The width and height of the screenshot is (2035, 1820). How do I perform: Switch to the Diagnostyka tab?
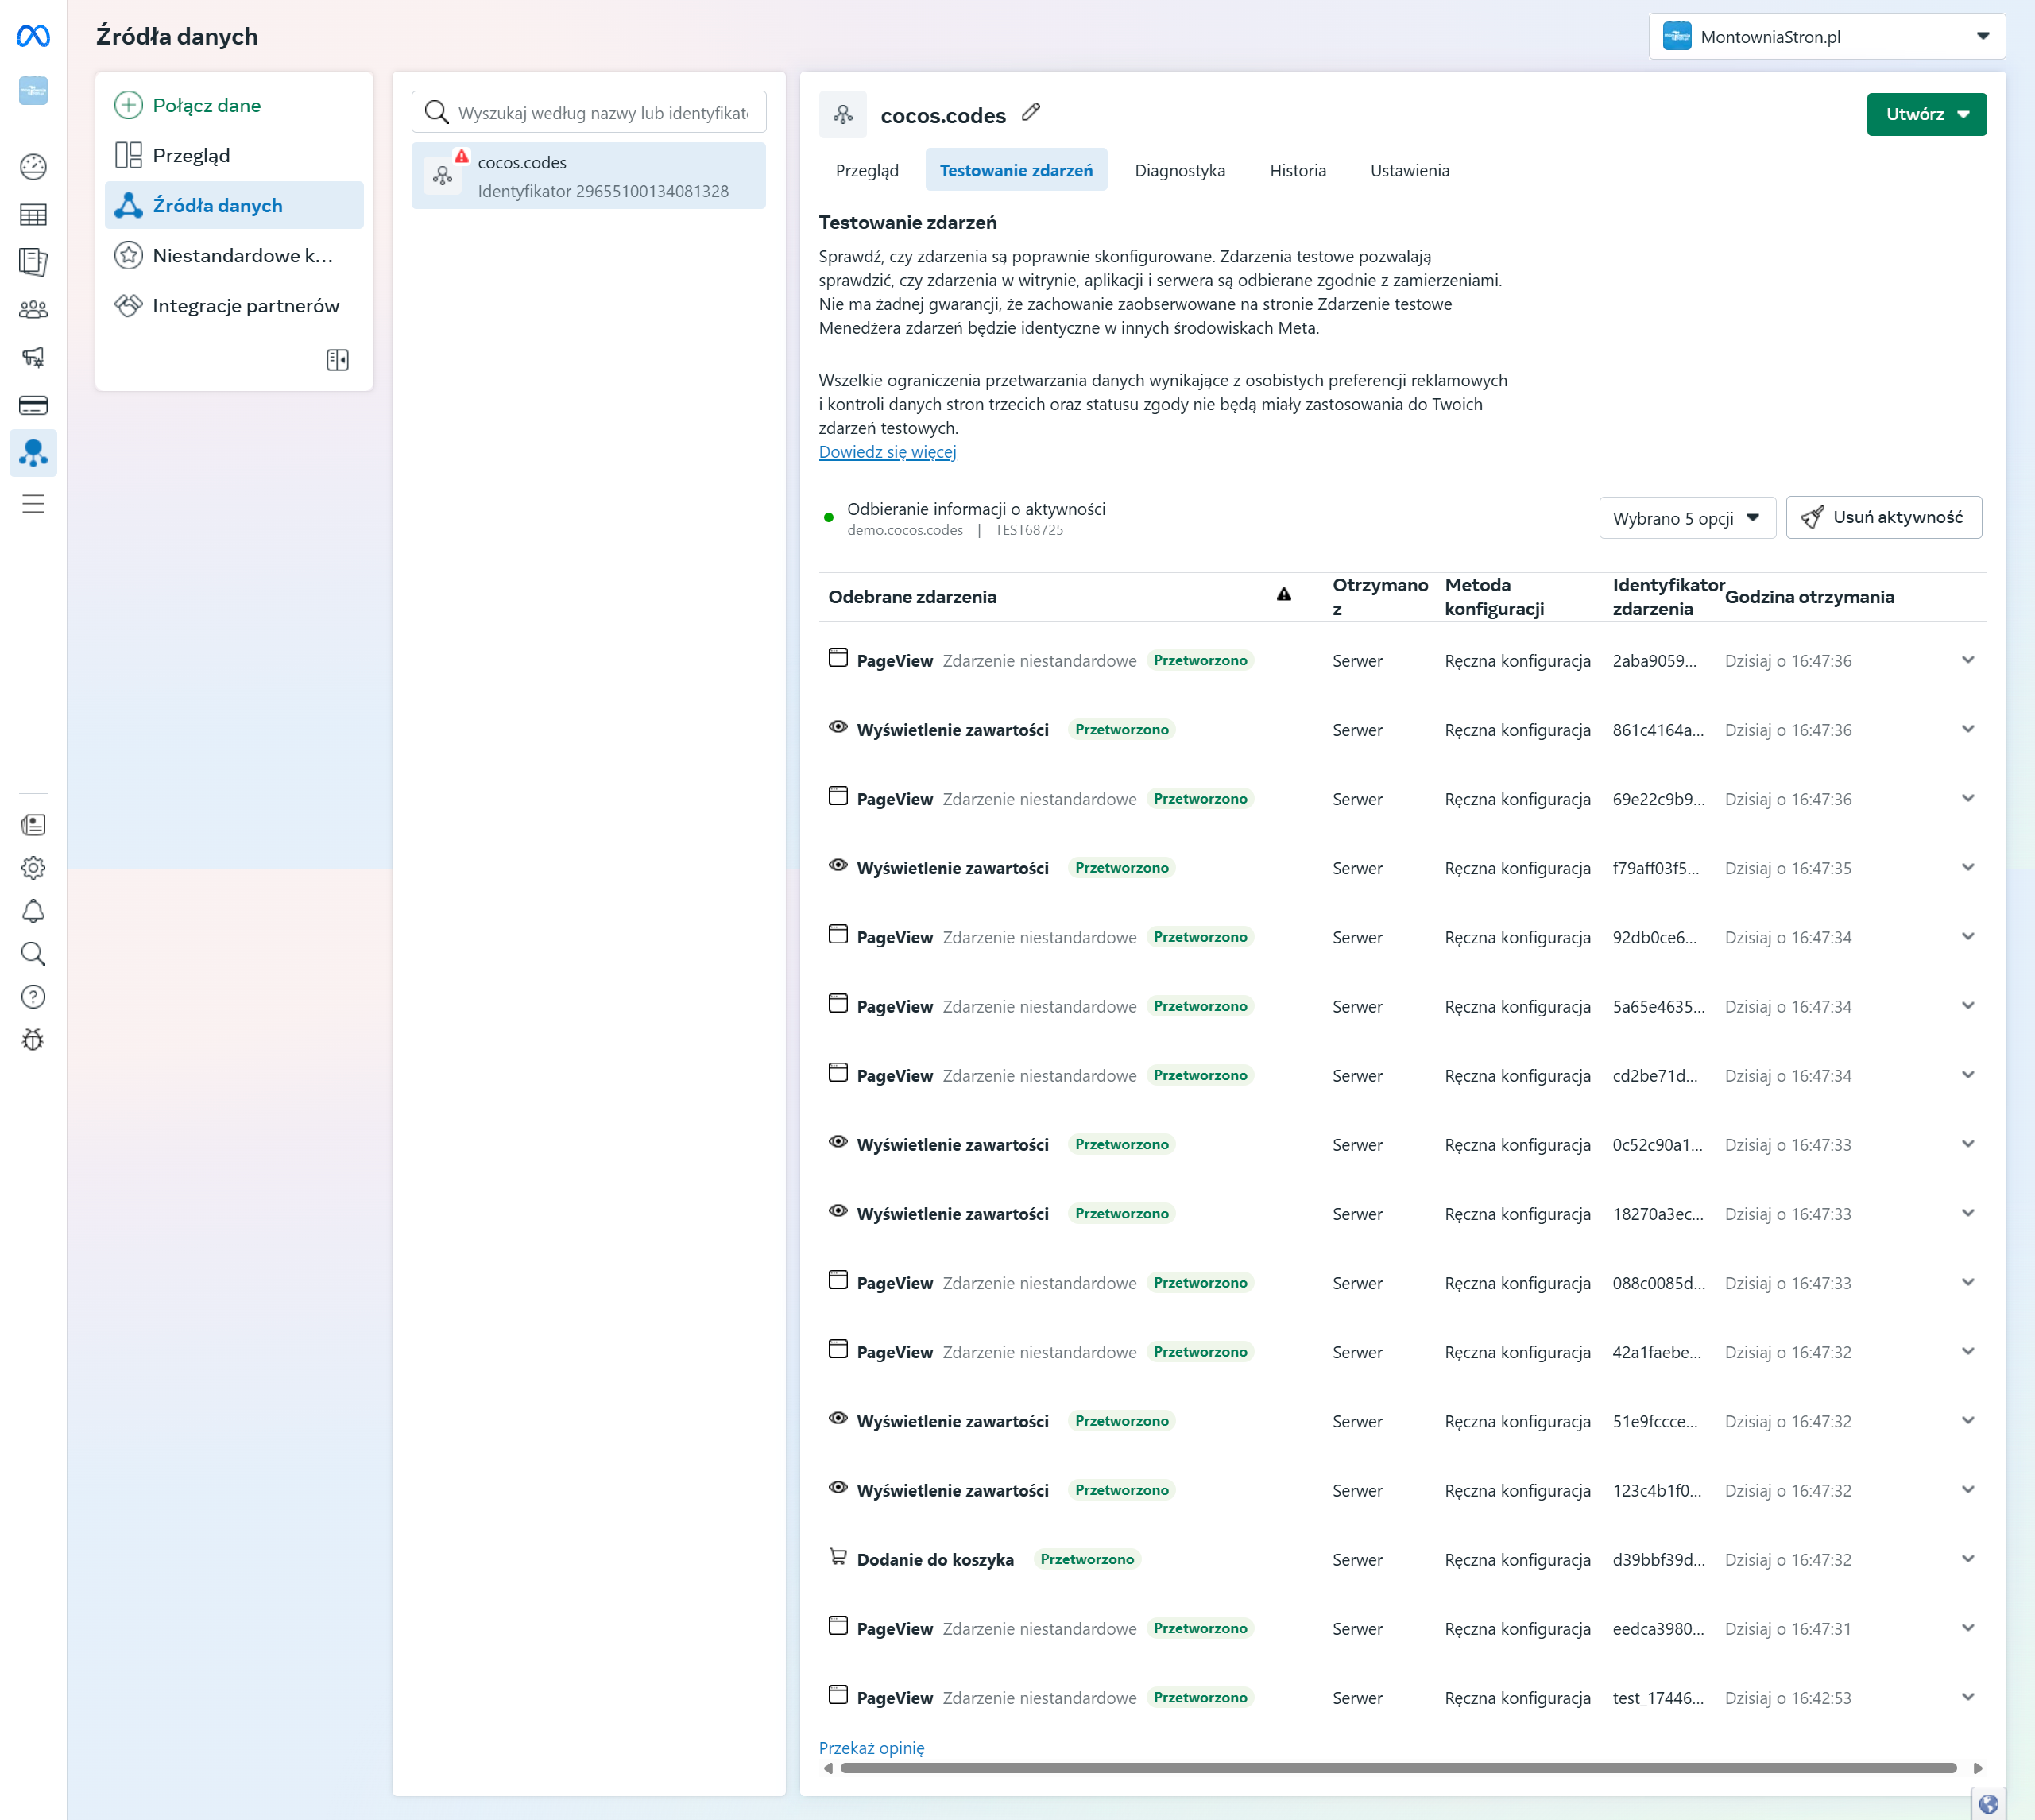(1179, 171)
